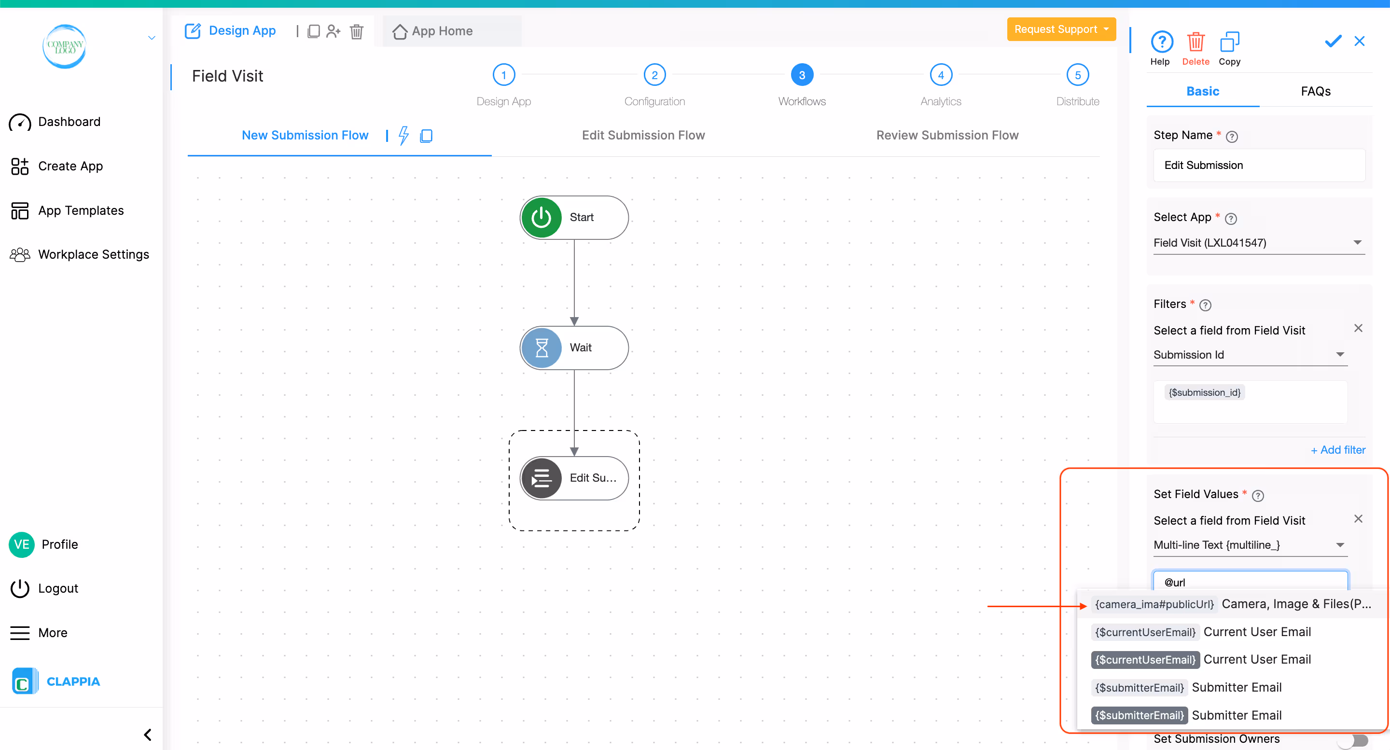Click the Add filter link
1390x750 pixels.
pos(1338,450)
